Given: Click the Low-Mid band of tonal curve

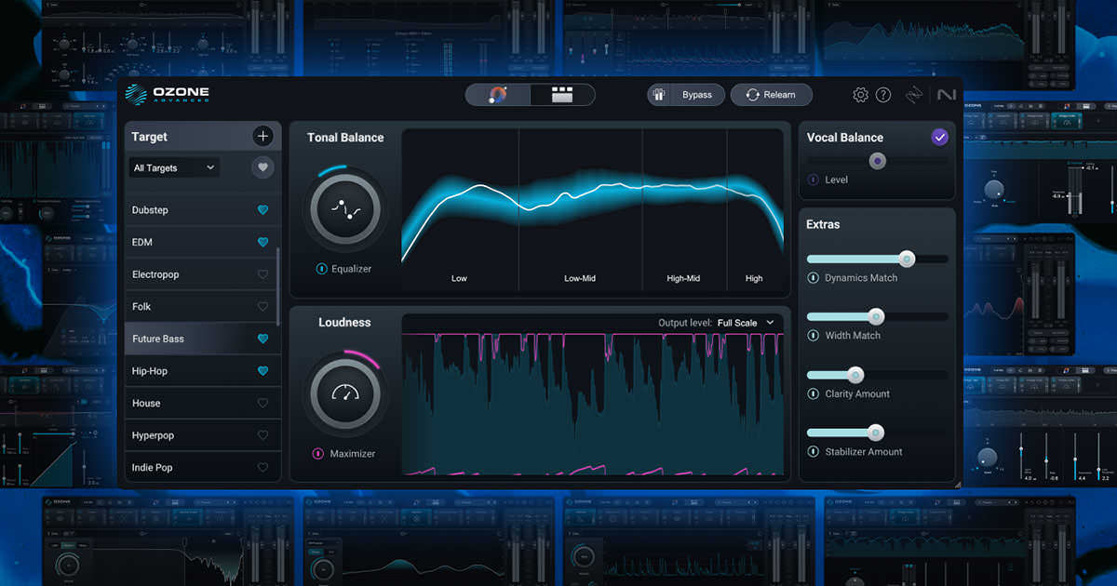Looking at the screenshot, I should click(x=580, y=209).
